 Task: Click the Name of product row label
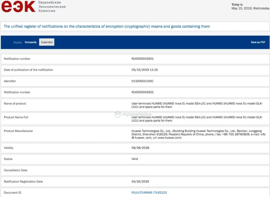point(15,104)
